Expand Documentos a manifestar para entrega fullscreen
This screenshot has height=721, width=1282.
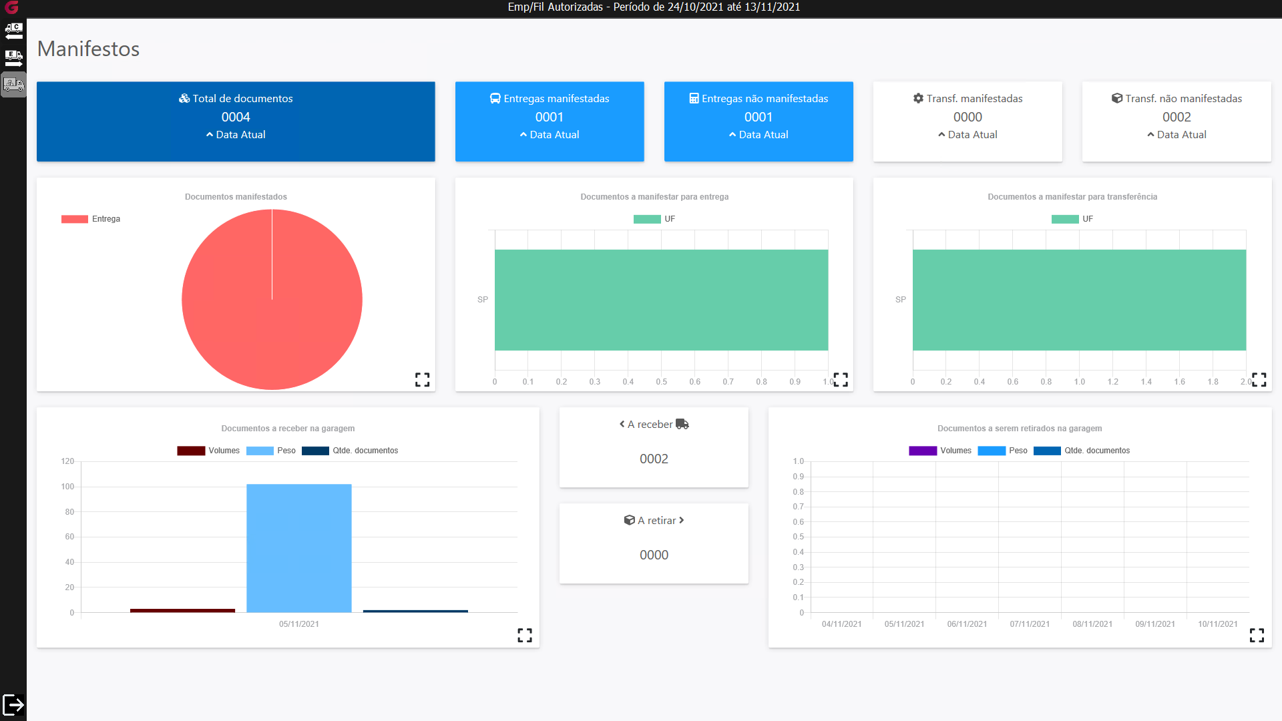click(841, 380)
